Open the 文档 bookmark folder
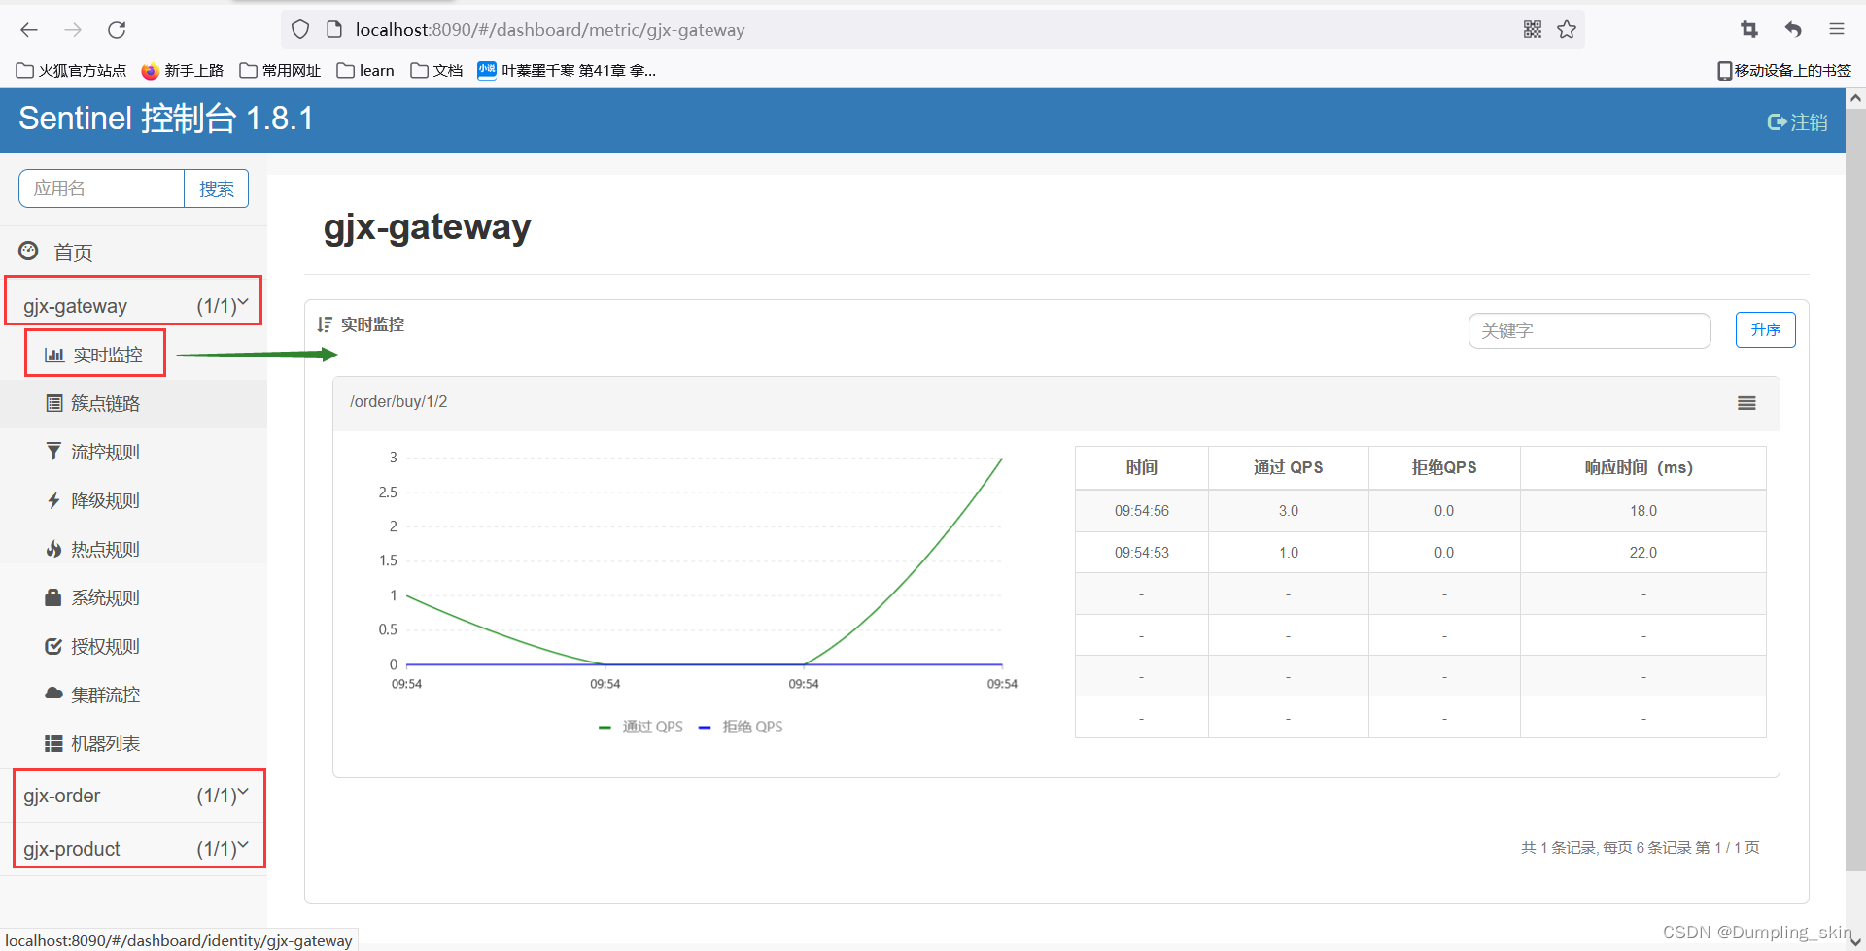 coord(436,70)
